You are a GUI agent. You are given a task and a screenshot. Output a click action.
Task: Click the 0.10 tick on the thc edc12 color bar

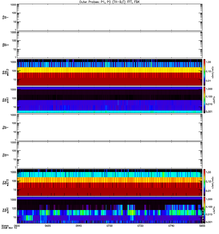tap(208, 182)
